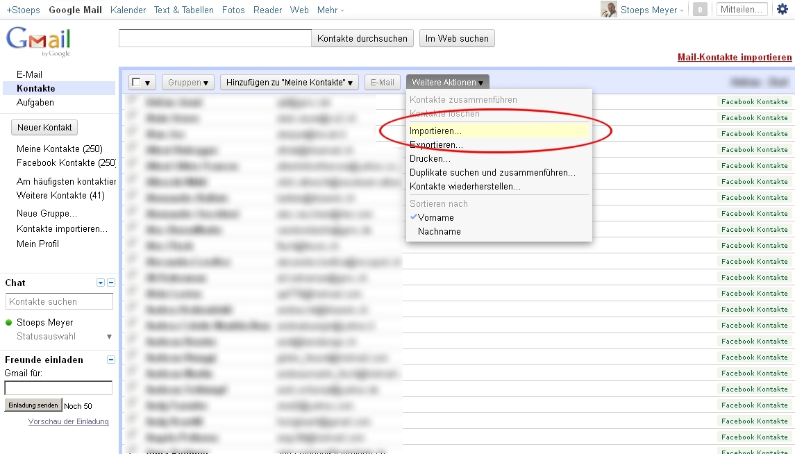This screenshot has height=454, width=795.
Task: Open the Statusauswahl dropdown
Action: (x=108, y=337)
